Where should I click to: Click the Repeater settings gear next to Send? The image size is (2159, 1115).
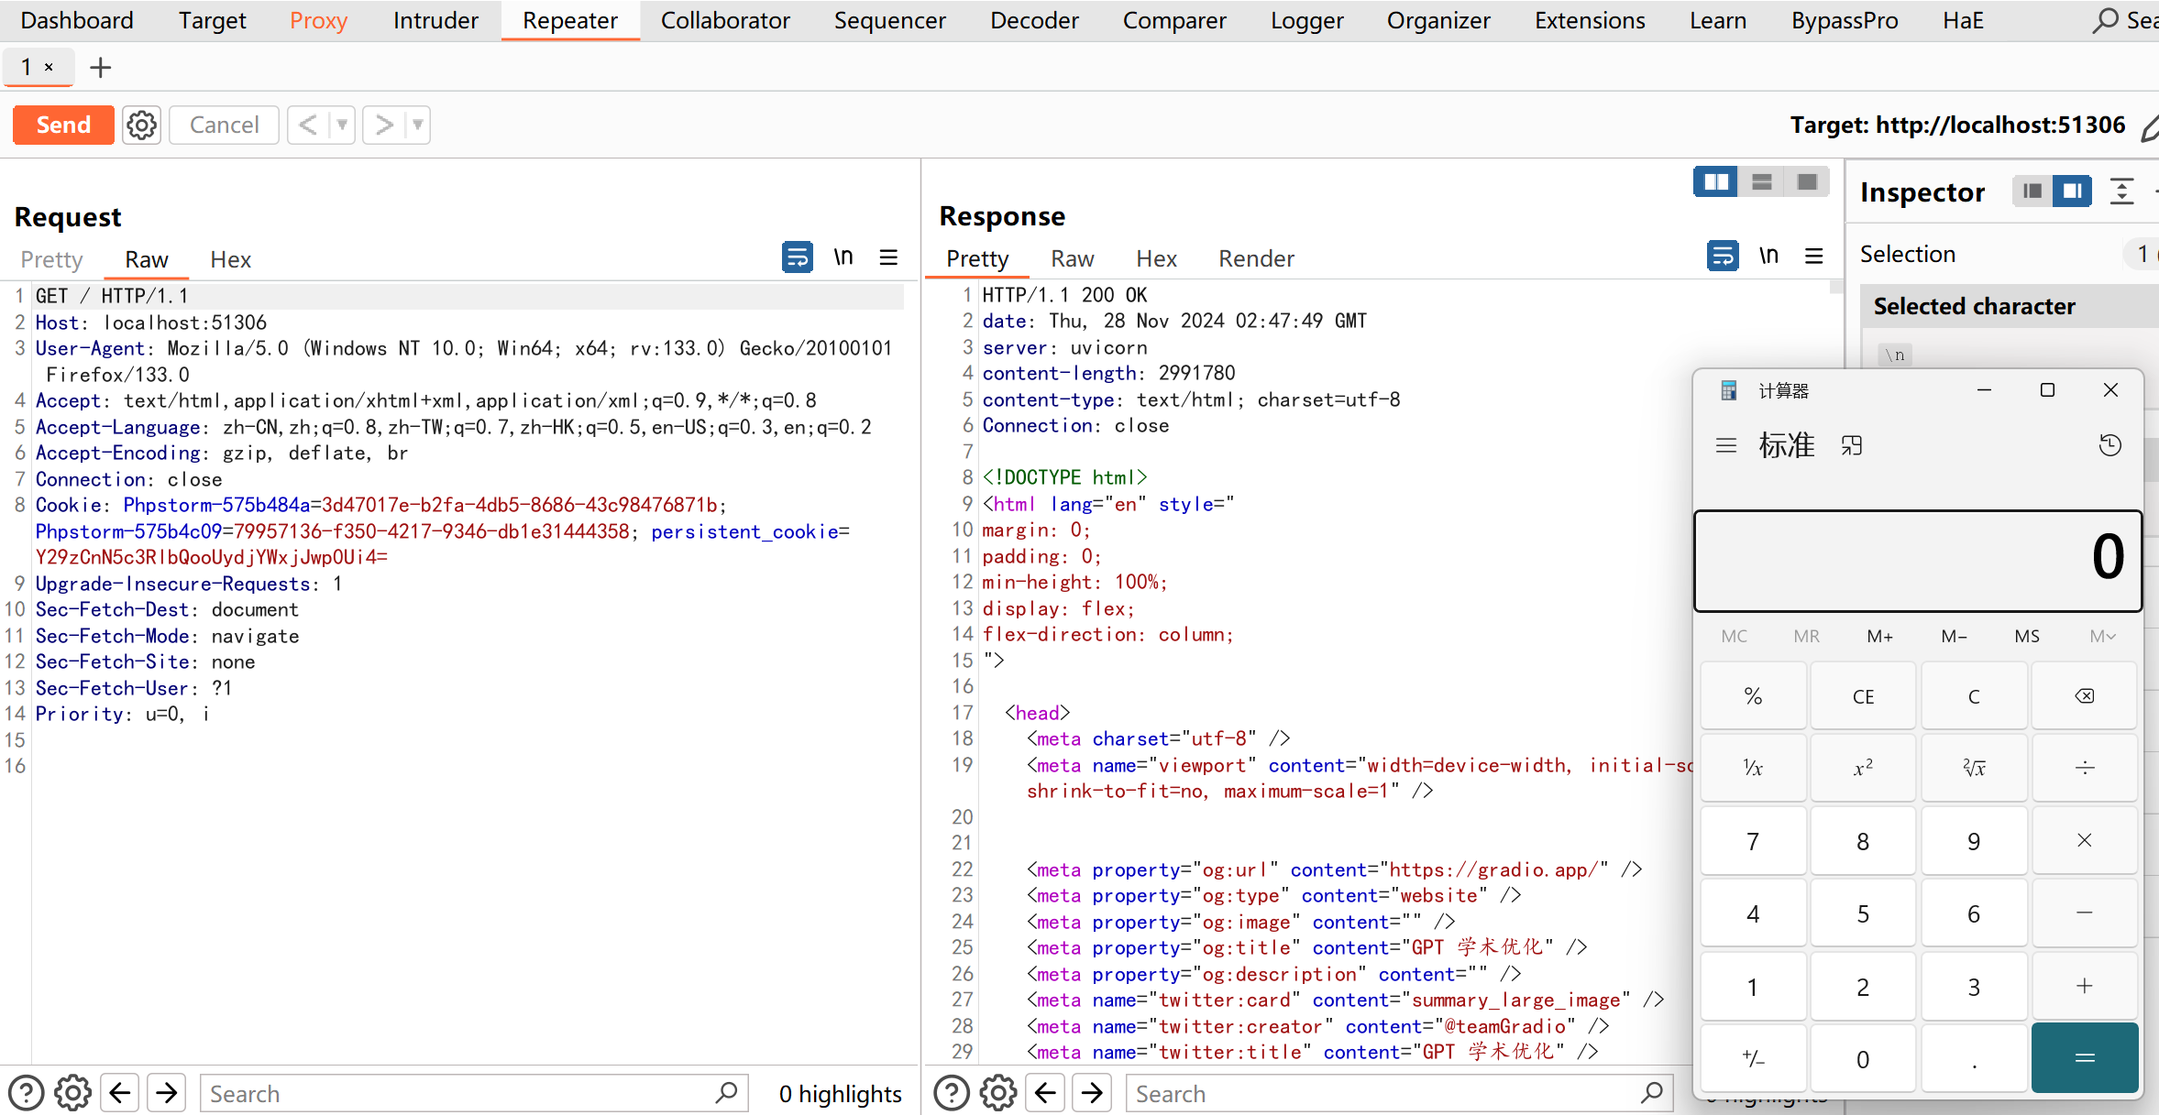coord(141,125)
